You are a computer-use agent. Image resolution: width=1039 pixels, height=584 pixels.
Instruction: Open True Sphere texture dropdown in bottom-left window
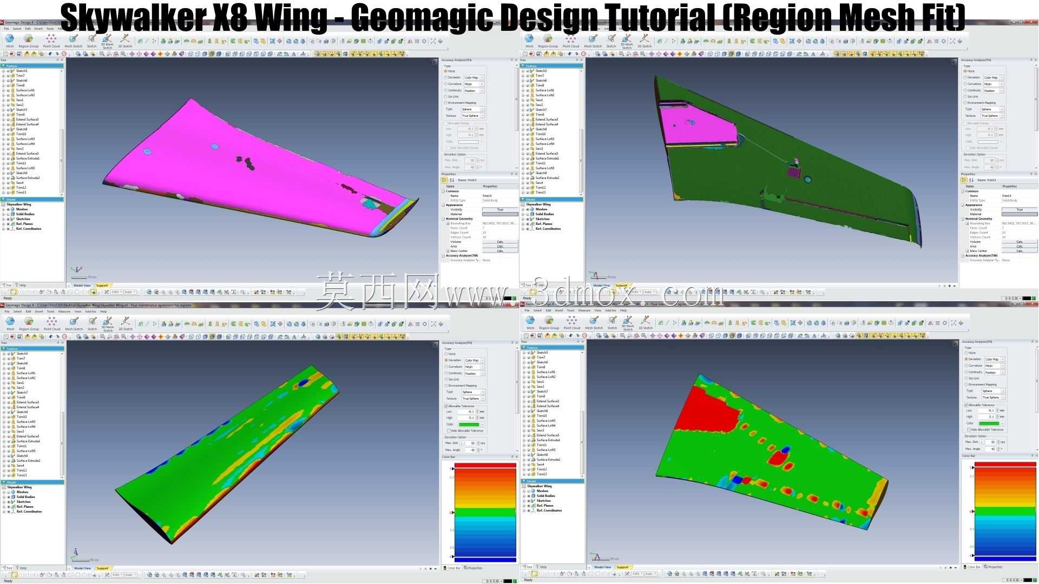(473, 399)
